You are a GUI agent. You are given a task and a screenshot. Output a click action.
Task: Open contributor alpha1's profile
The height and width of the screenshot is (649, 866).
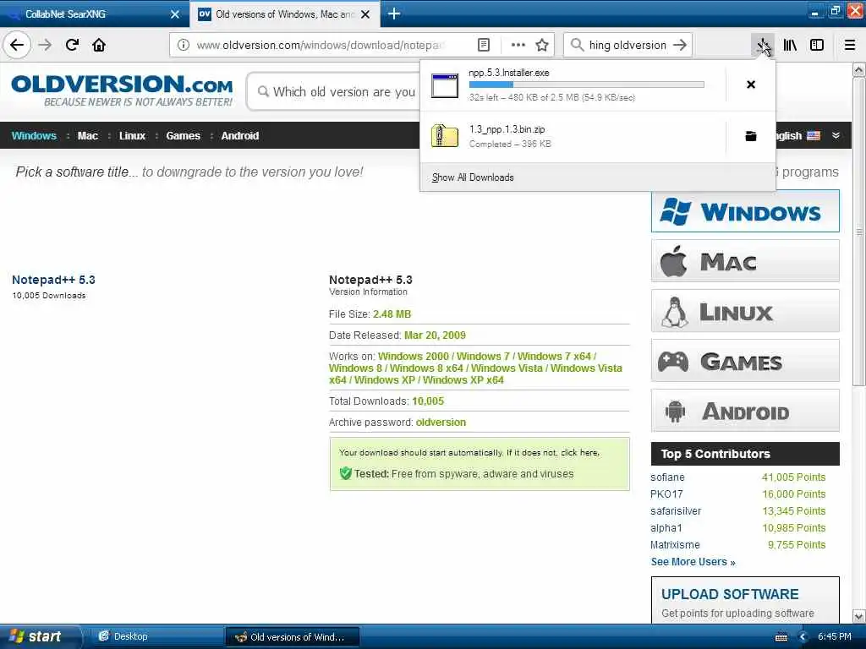coord(666,528)
